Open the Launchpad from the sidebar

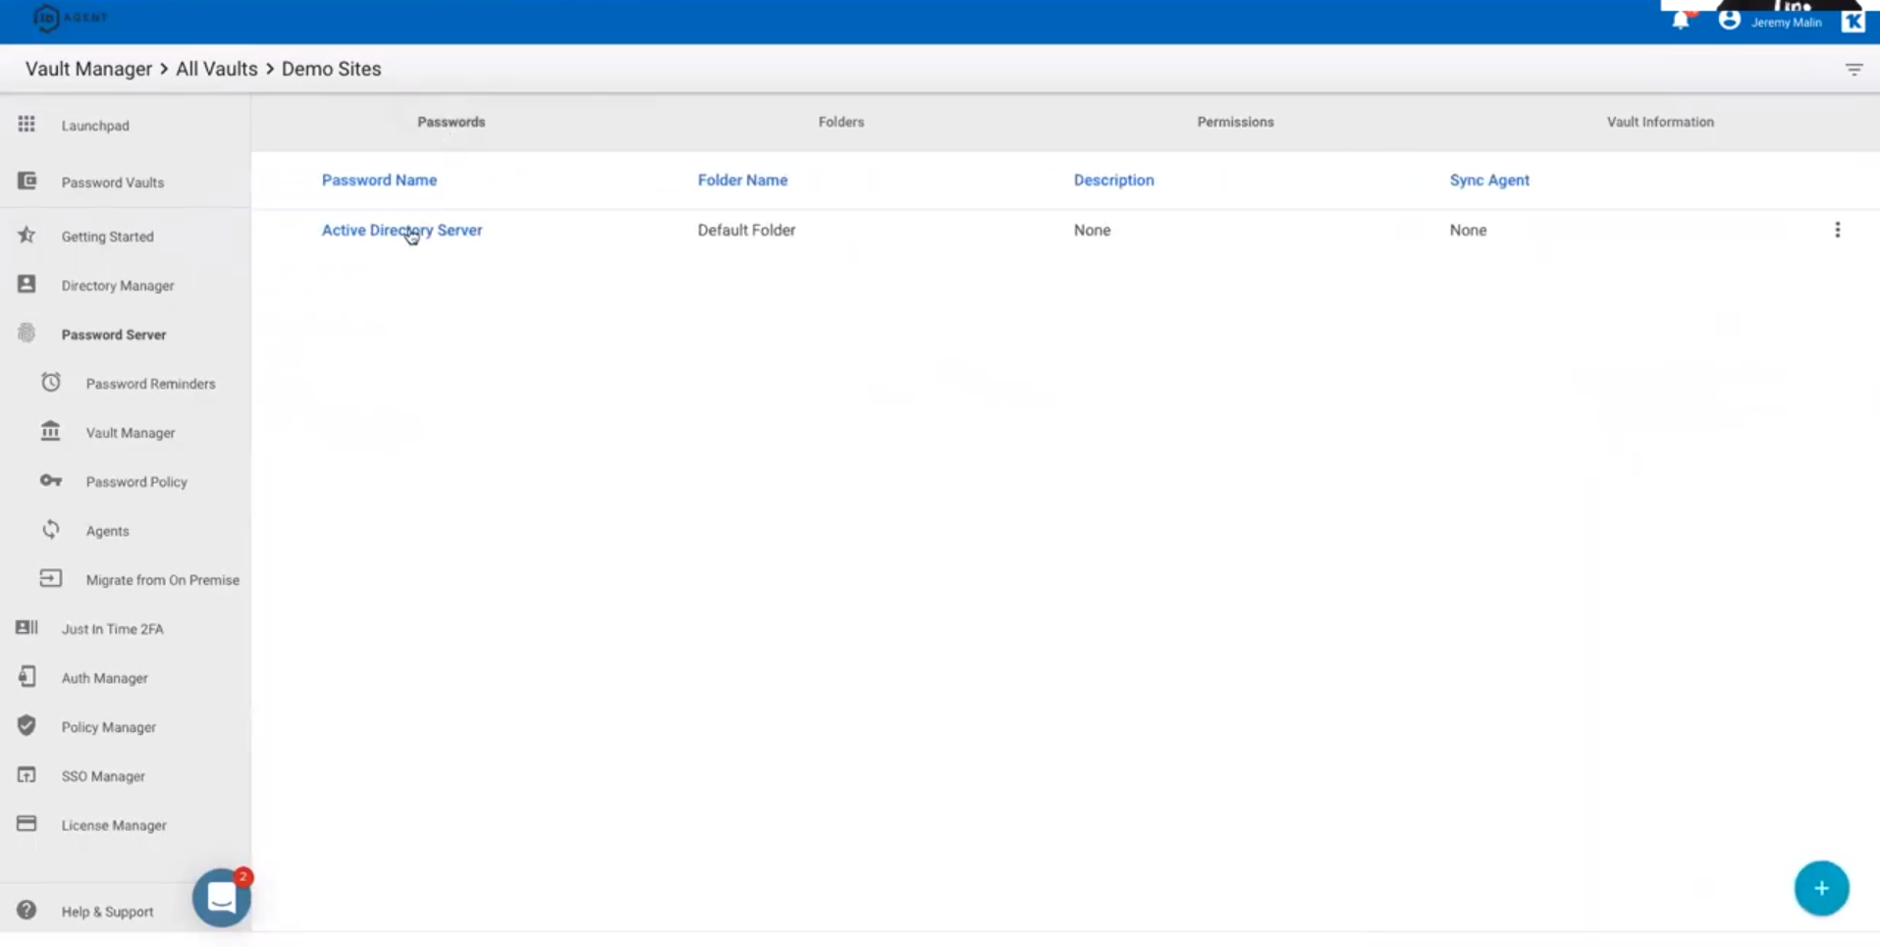26,125
